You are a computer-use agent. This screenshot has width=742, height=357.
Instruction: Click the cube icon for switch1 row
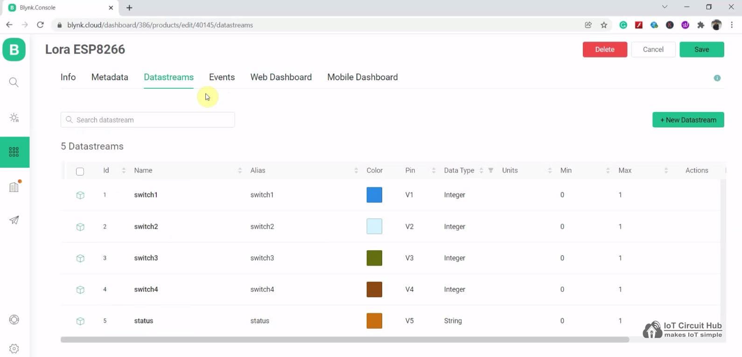point(80,195)
